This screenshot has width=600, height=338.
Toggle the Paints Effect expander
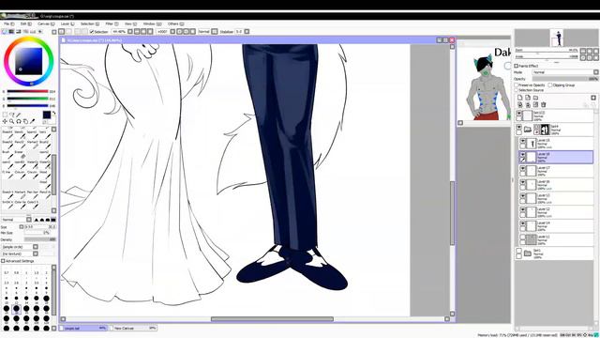click(517, 66)
